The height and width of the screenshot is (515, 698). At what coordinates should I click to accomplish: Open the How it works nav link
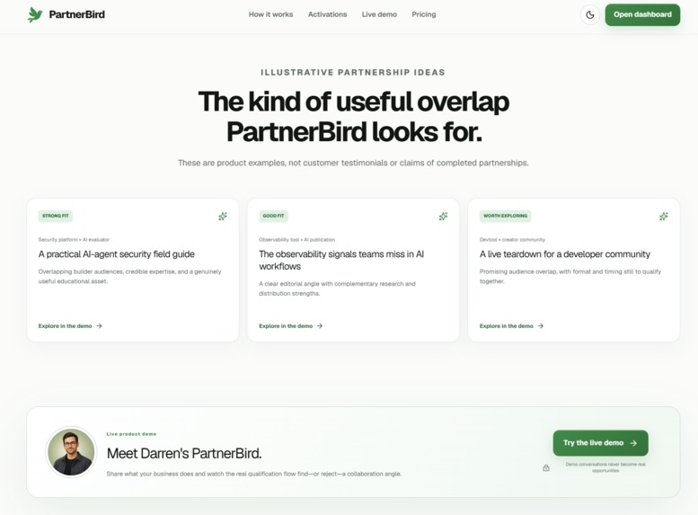(x=270, y=14)
